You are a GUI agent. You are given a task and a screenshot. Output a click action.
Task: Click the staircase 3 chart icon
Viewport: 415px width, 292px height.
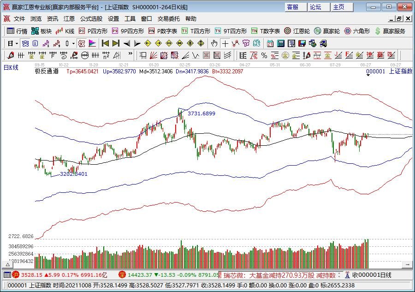click(46, 43)
